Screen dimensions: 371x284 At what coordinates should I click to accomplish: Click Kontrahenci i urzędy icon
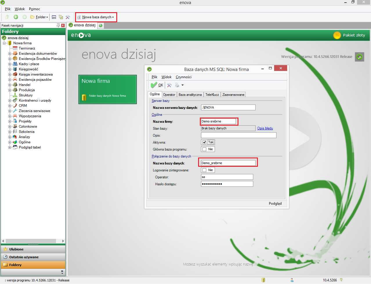(x=15, y=100)
